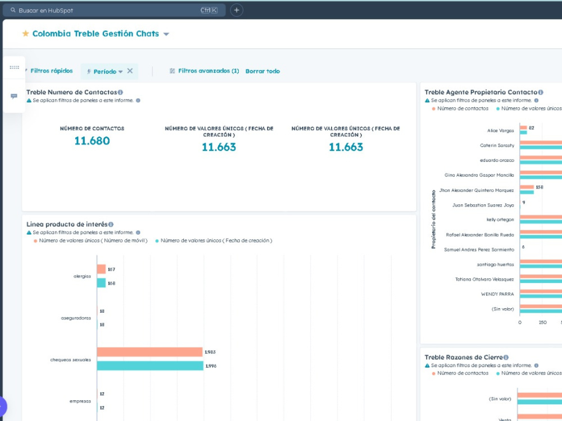Viewport: 562px width, 421px height.
Task: Toggle Fecha de creación legend in Linea producto
Action: click(214, 241)
